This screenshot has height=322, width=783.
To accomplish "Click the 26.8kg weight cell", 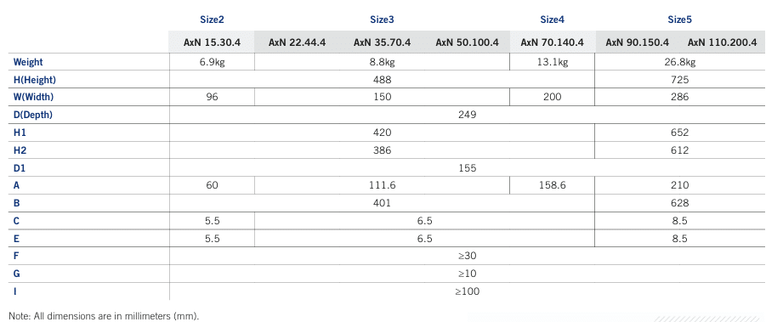I will pyautogui.click(x=679, y=62).
